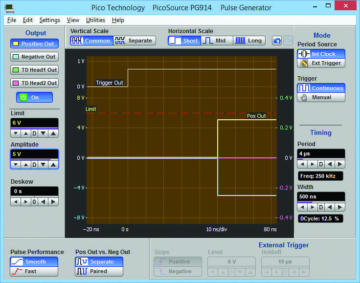
Task: Select Short horizontal scale
Action: [183, 41]
